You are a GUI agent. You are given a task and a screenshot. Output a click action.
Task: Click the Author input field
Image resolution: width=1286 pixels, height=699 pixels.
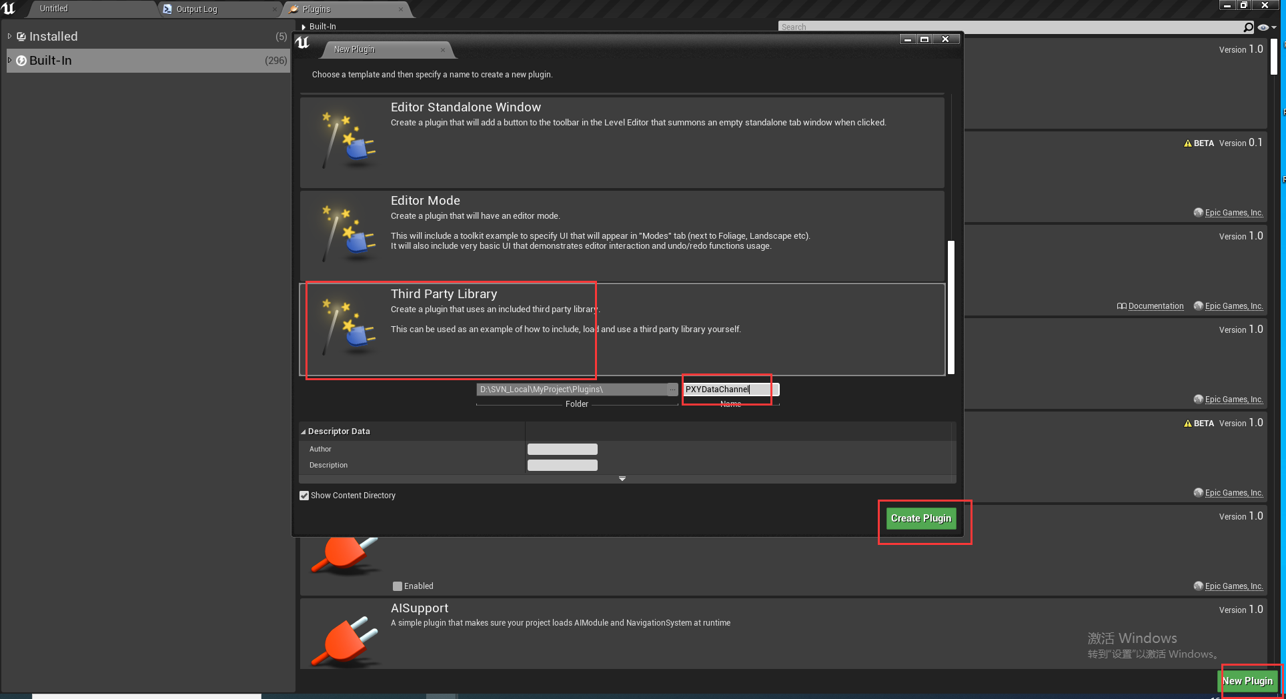click(562, 450)
